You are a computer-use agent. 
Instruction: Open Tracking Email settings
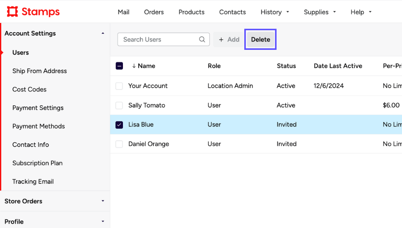tap(33, 181)
